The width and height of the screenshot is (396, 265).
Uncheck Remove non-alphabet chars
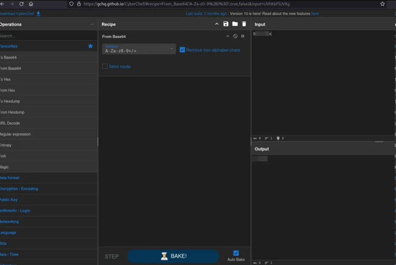182,50
